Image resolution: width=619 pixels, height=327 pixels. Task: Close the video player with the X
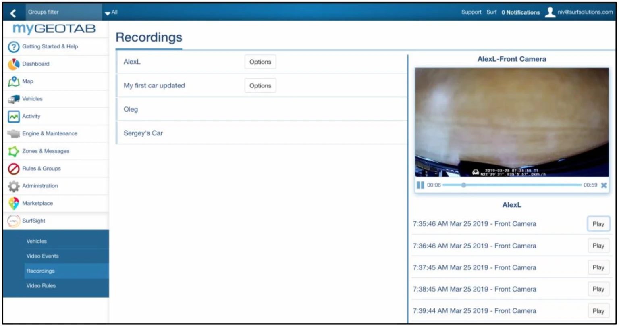[x=604, y=185]
